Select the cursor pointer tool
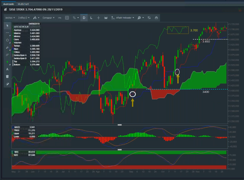This screenshot has height=180, width=244. [x=7, y=26]
